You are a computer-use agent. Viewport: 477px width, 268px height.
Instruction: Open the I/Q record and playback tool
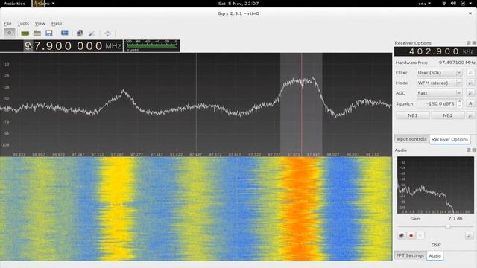tap(65, 33)
